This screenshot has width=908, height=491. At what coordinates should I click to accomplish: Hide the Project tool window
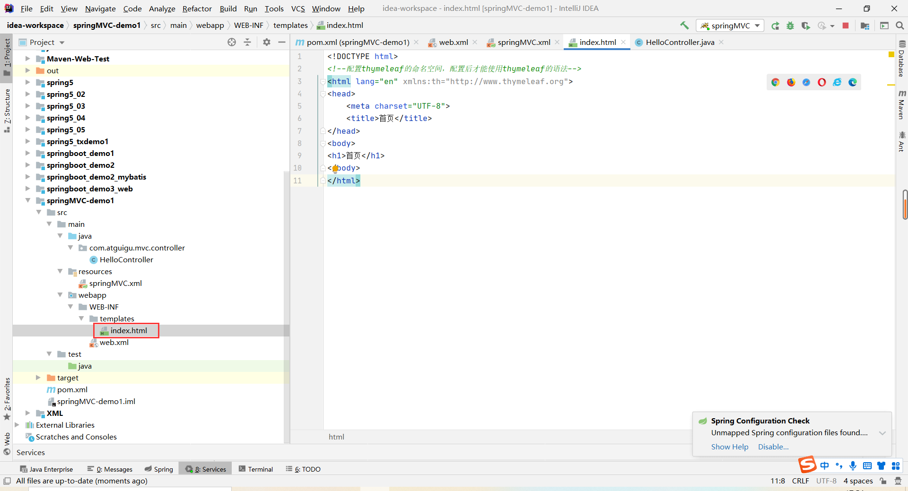coord(282,42)
